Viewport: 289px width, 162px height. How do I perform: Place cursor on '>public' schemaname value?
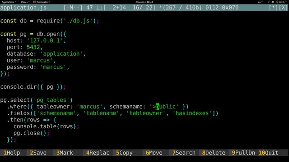164,107
